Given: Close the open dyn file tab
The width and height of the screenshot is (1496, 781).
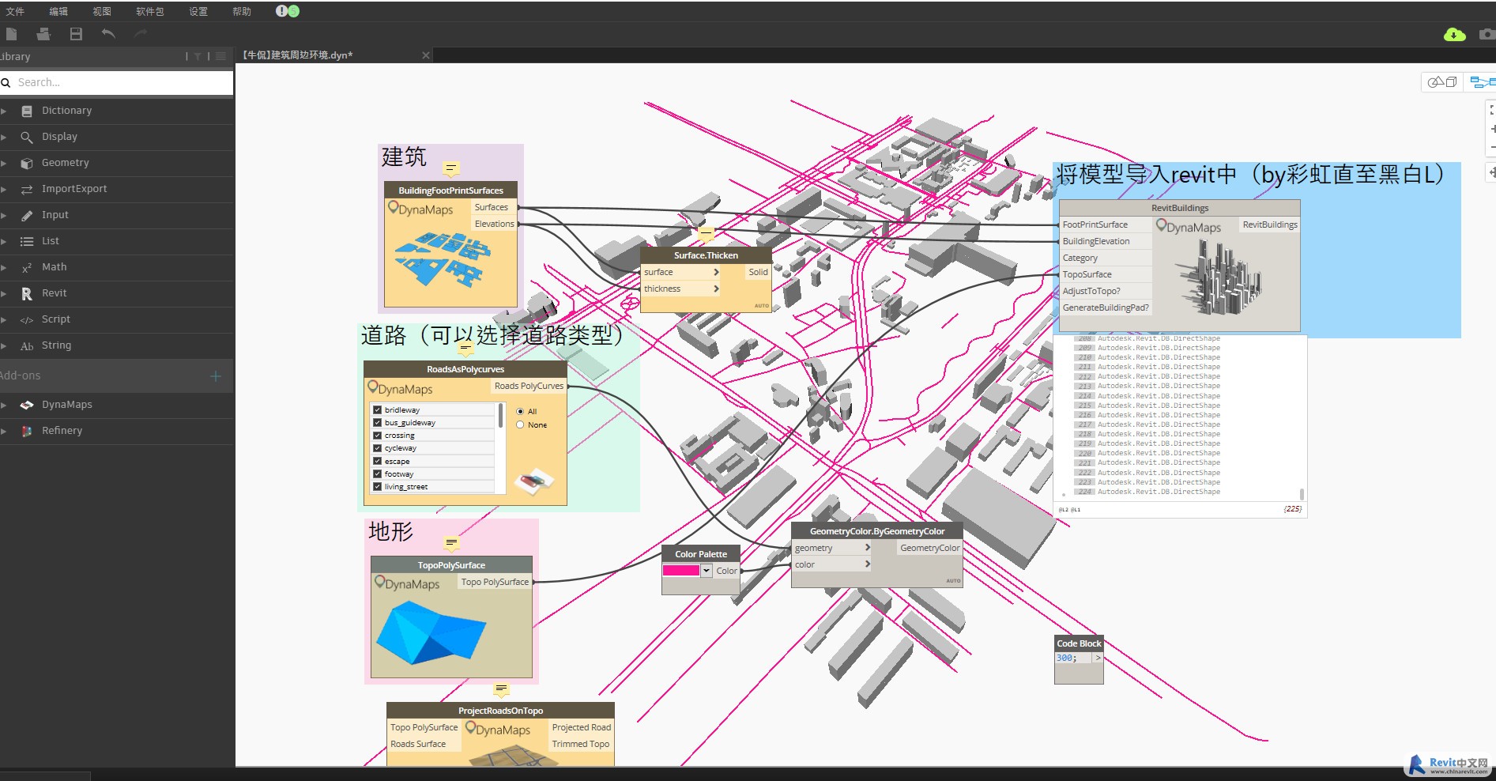Looking at the screenshot, I should pos(426,55).
